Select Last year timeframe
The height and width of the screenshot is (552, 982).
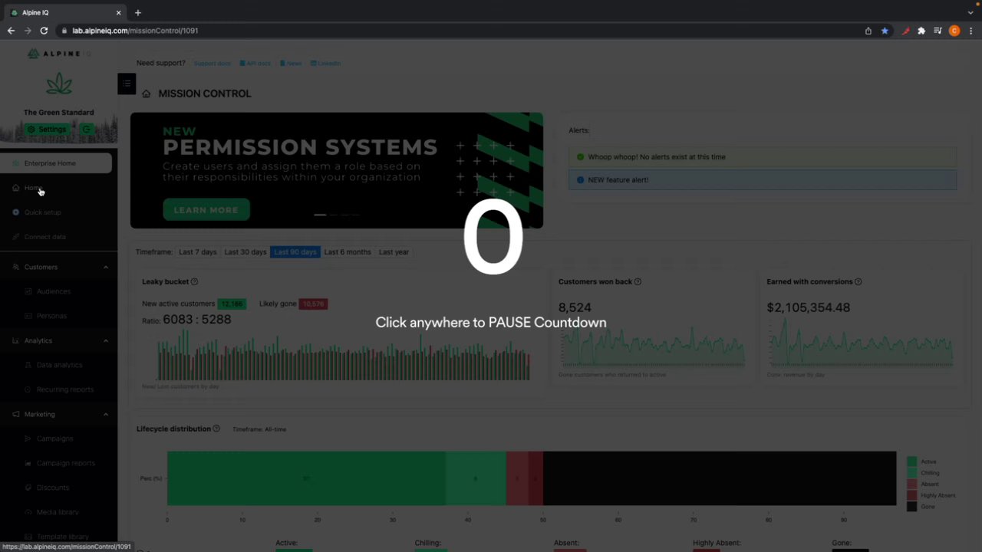click(394, 252)
